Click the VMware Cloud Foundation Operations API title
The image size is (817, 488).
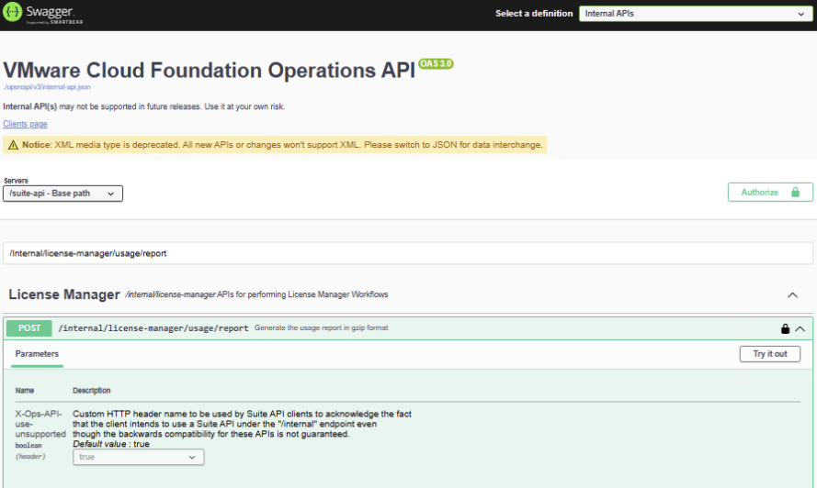coord(210,71)
